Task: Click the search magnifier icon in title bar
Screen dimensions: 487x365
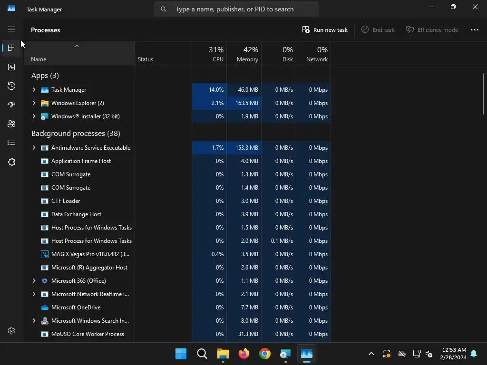Action: tap(164, 9)
